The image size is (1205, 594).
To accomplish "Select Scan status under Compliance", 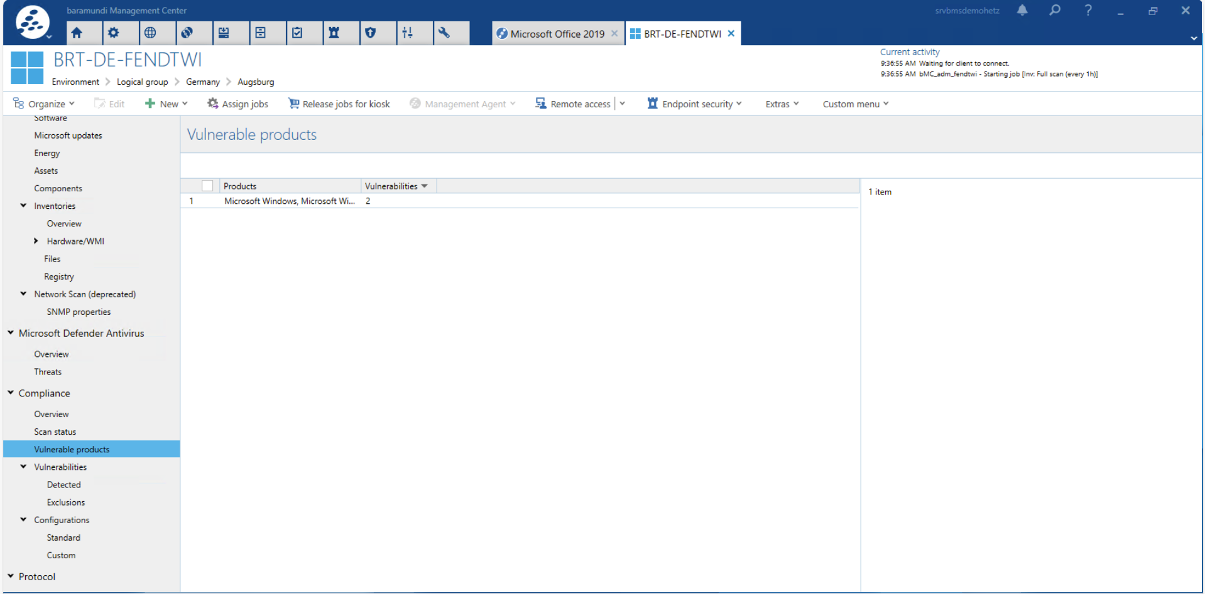I will [55, 432].
